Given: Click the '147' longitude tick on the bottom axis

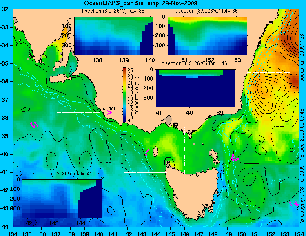Looking at the screenshot, I should coord(199,234).
